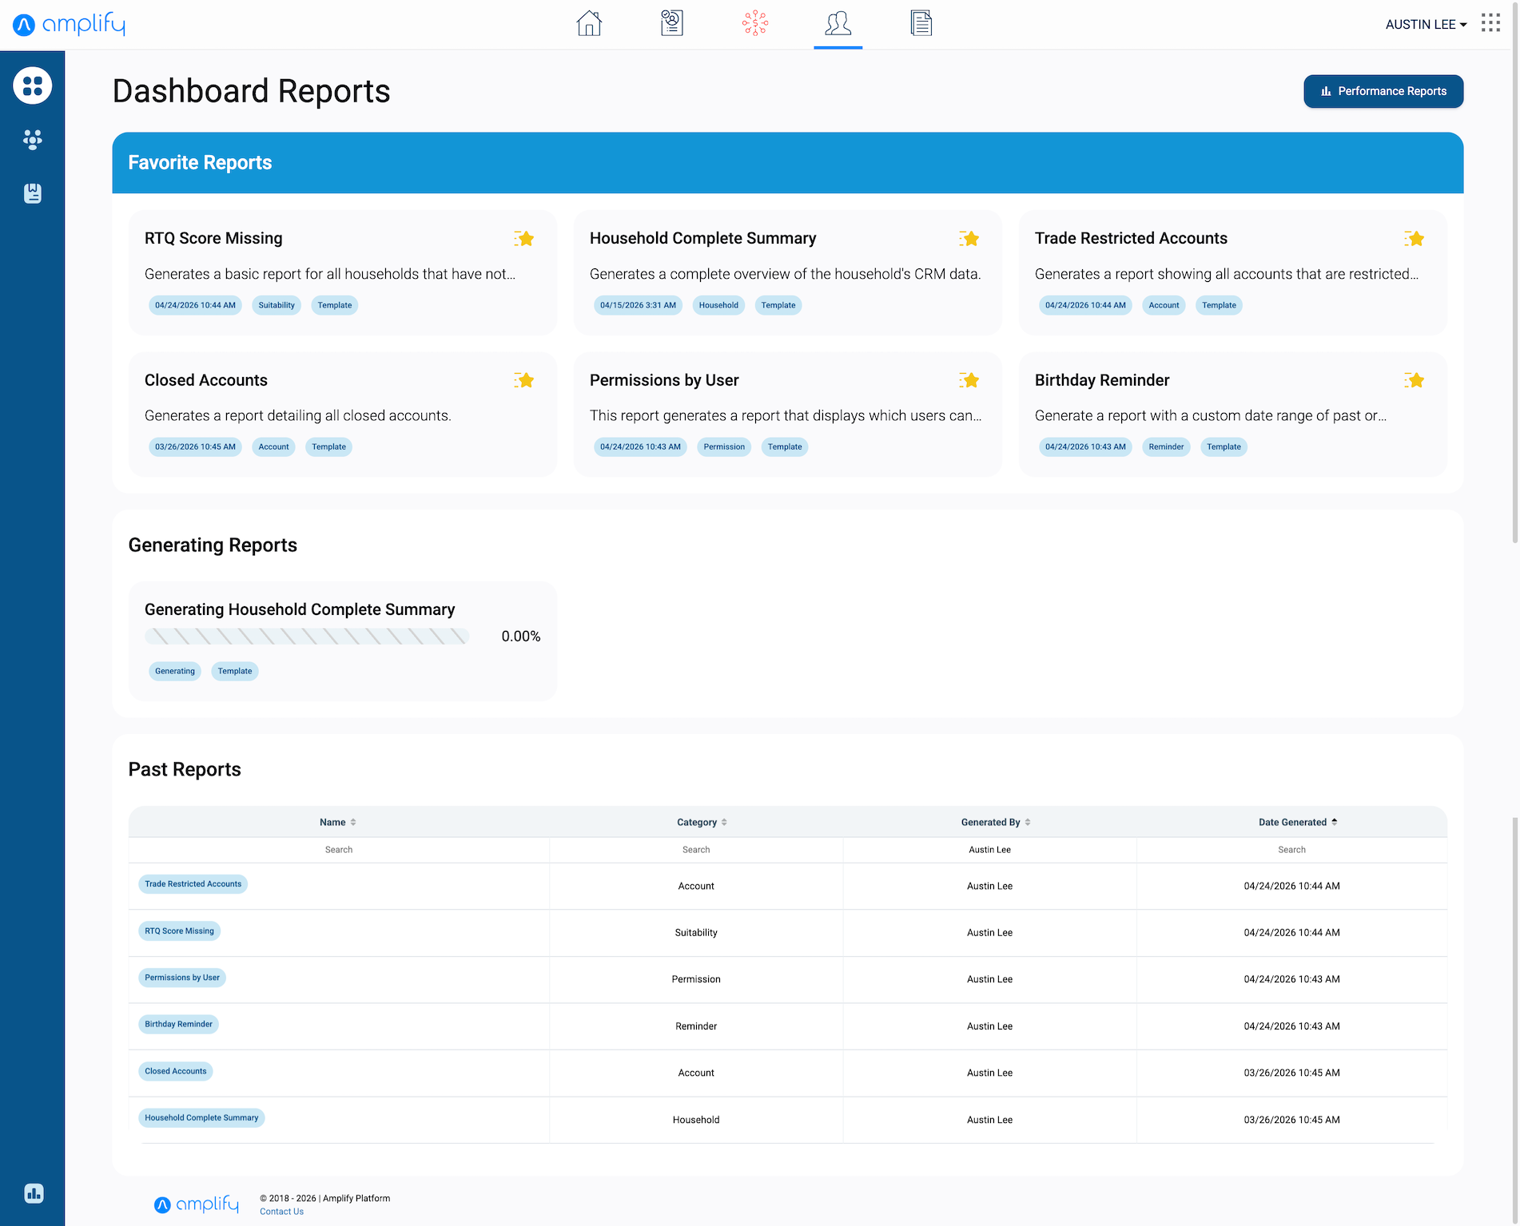Select the dashboard four-dot sidebar icon

(33, 85)
